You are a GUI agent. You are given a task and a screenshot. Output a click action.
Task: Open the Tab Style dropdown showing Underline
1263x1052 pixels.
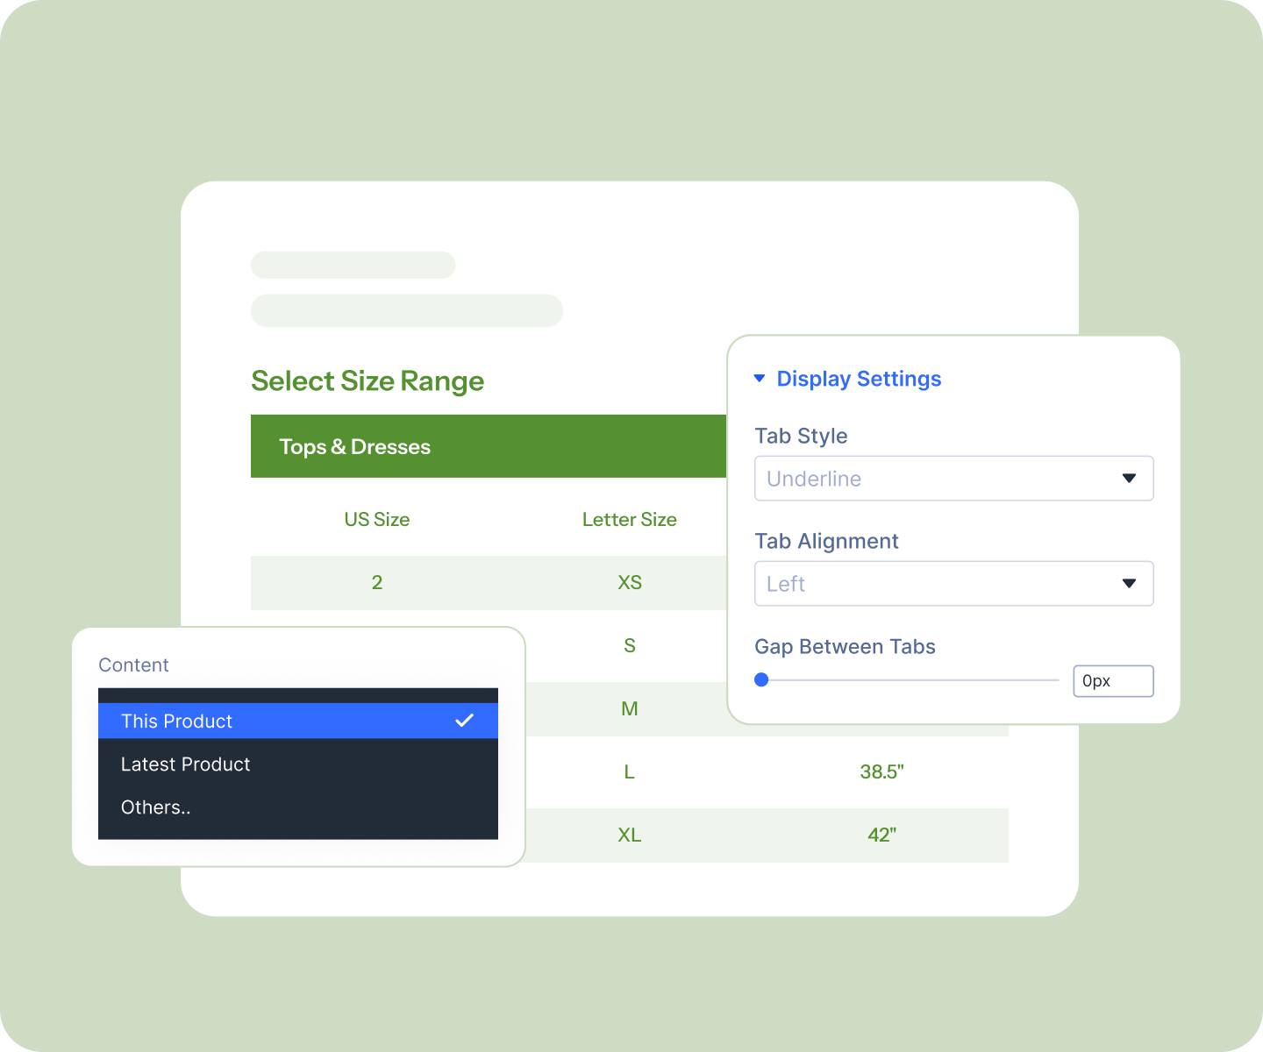click(953, 479)
